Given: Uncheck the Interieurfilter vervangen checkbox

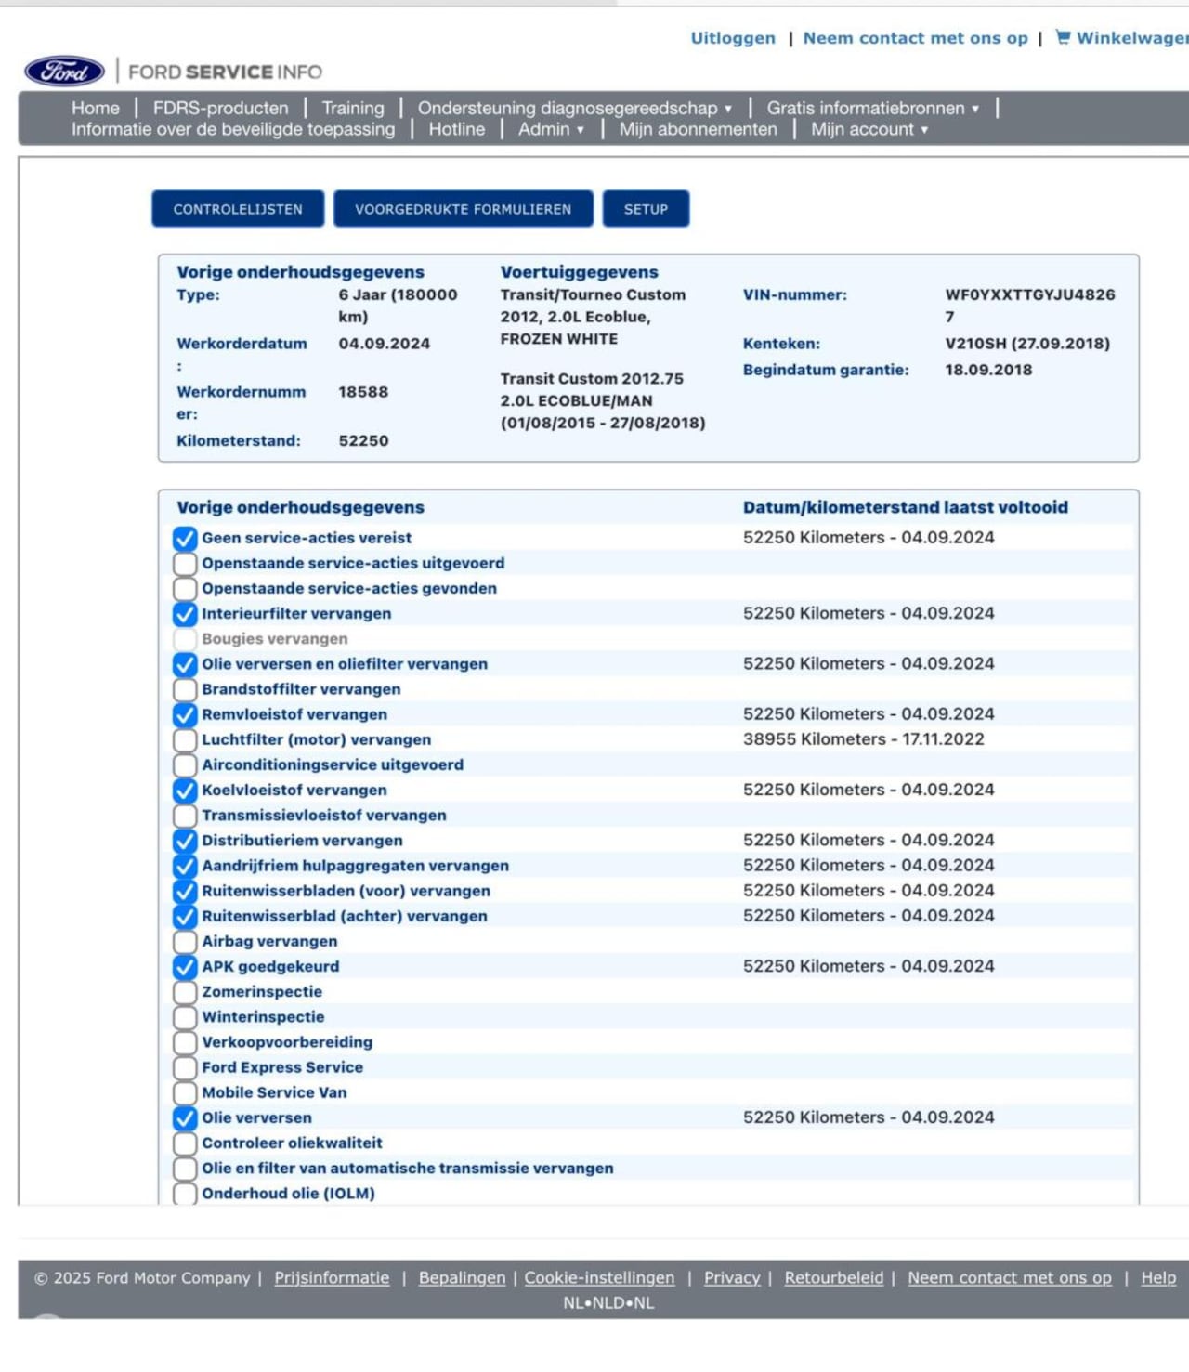Looking at the screenshot, I should (x=185, y=614).
